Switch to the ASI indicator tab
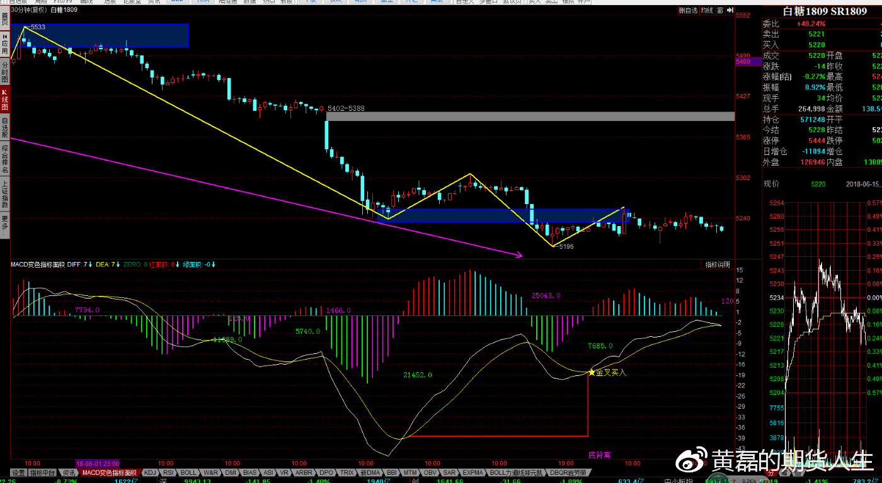 268,472
